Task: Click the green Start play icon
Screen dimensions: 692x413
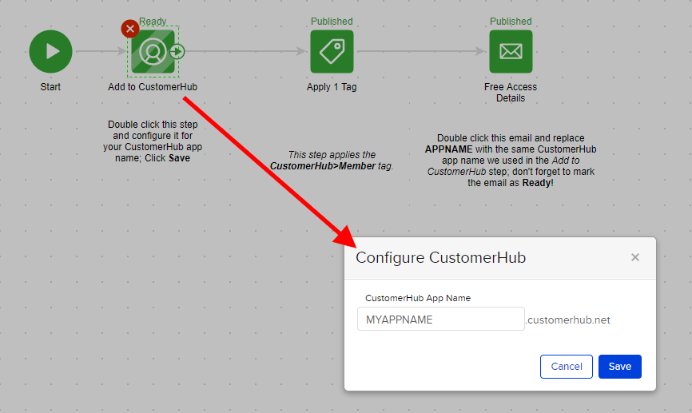Action: [51, 52]
